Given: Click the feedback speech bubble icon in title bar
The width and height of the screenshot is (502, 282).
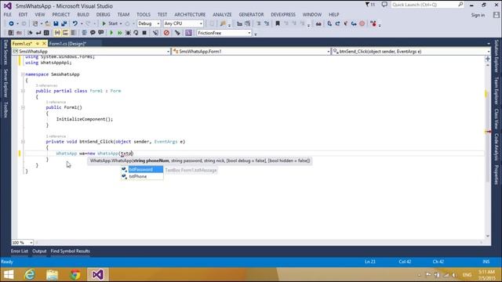Looking at the screenshot, I should coord(384,5).
